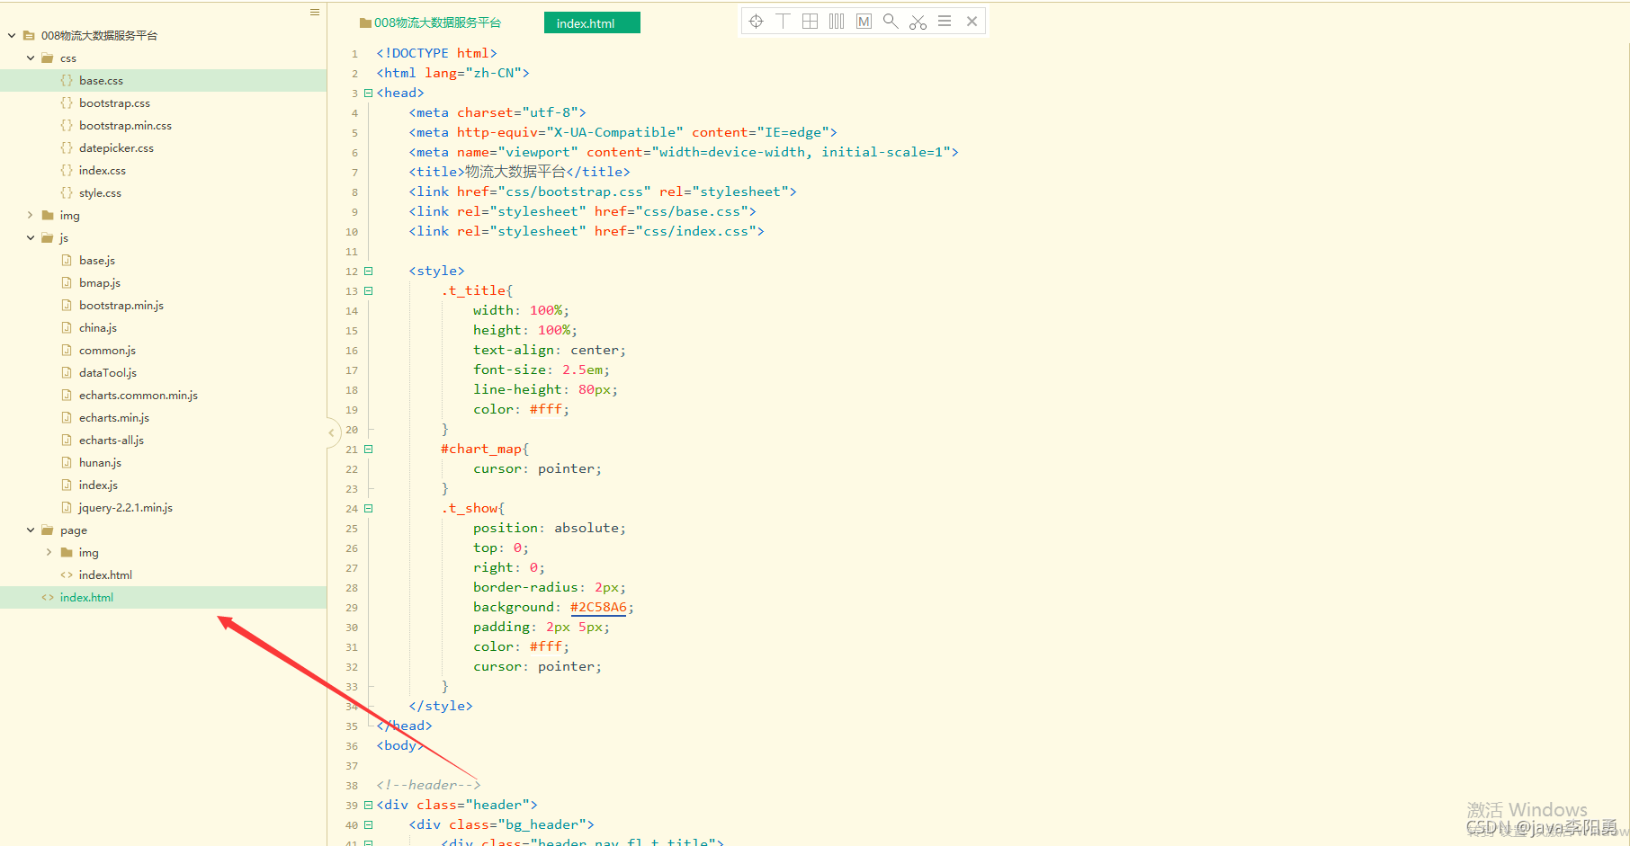Click the css folder icon

coord(48,58)
